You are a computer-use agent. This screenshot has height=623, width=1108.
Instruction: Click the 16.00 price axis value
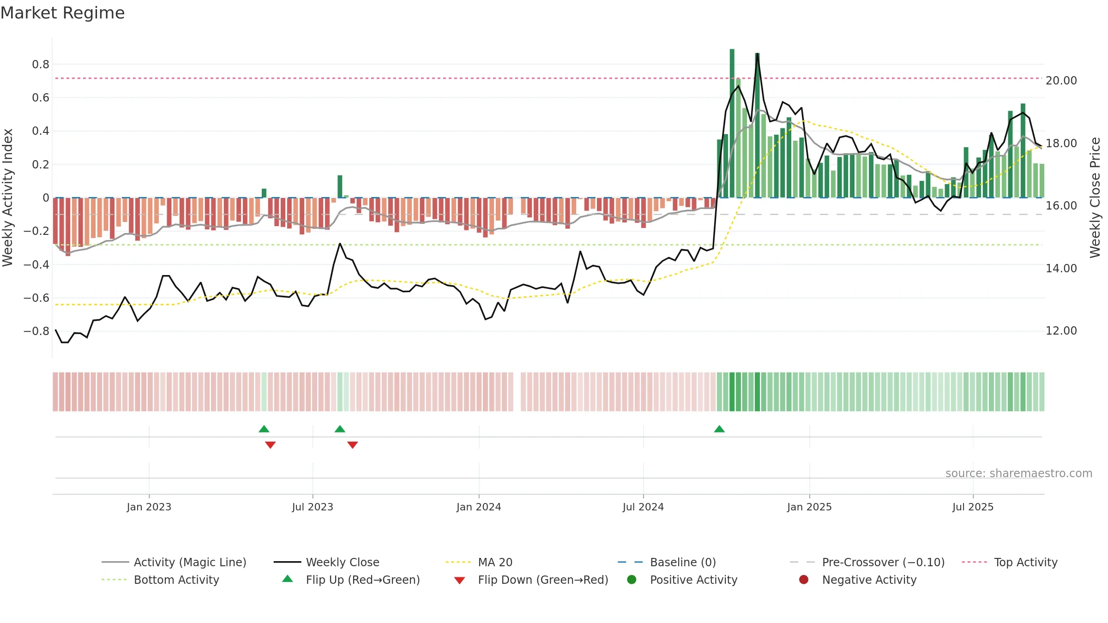1061,206
